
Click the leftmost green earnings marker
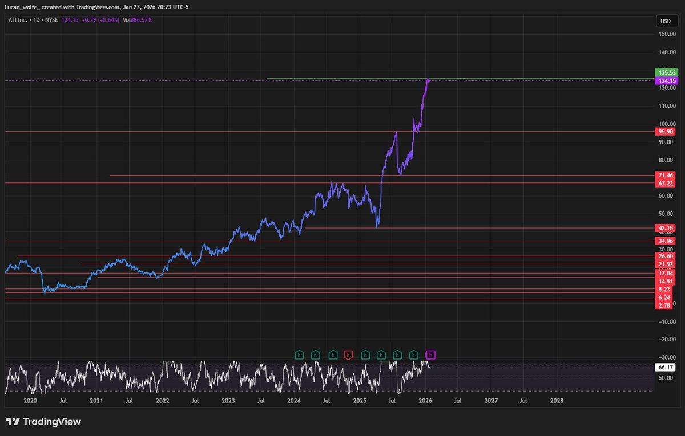click(x=299, y=355)
